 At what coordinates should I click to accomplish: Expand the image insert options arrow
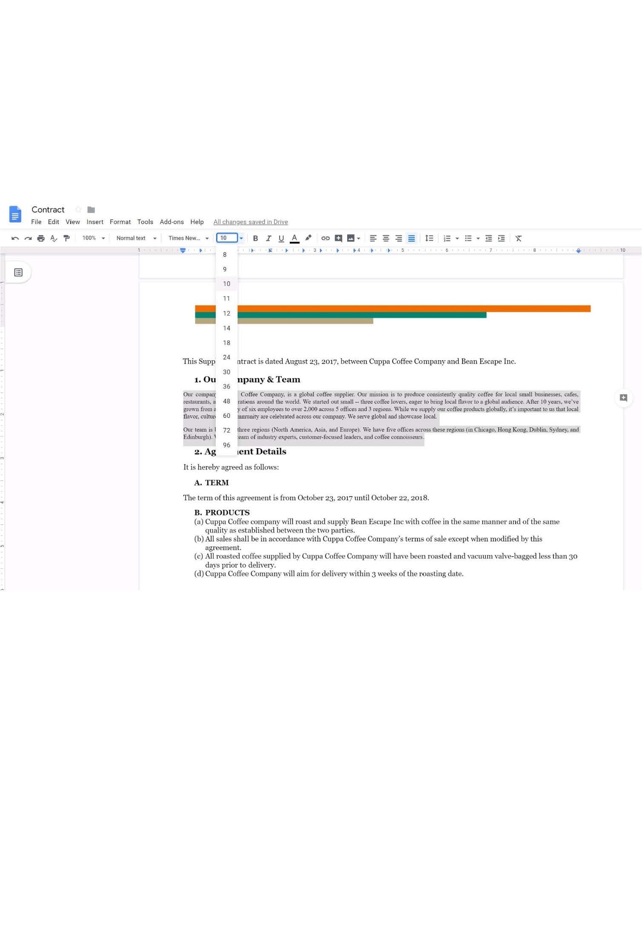[359, 238]
